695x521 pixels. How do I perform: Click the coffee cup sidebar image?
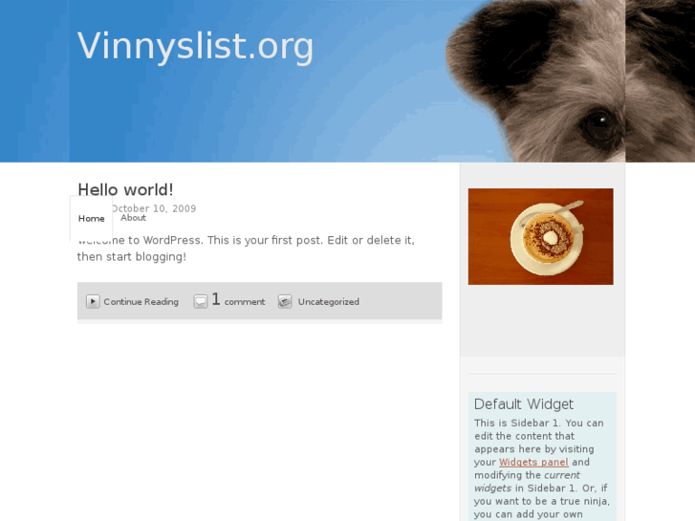[541, 236]
